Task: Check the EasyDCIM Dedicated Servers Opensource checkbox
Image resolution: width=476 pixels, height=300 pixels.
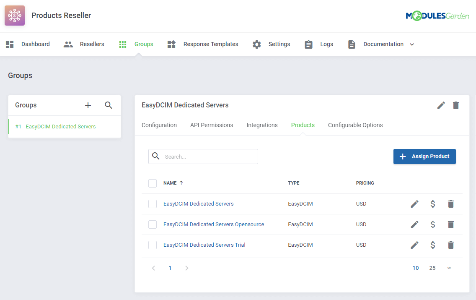Action: [x=153, y=224]
